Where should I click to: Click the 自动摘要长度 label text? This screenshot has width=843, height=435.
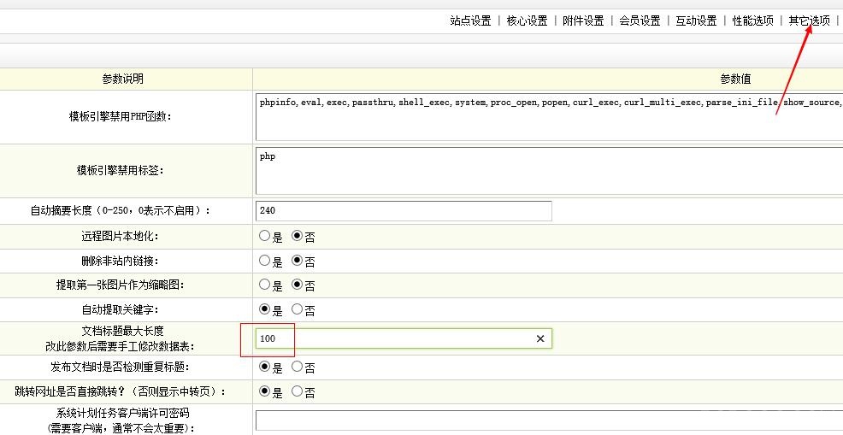(120, 211)
